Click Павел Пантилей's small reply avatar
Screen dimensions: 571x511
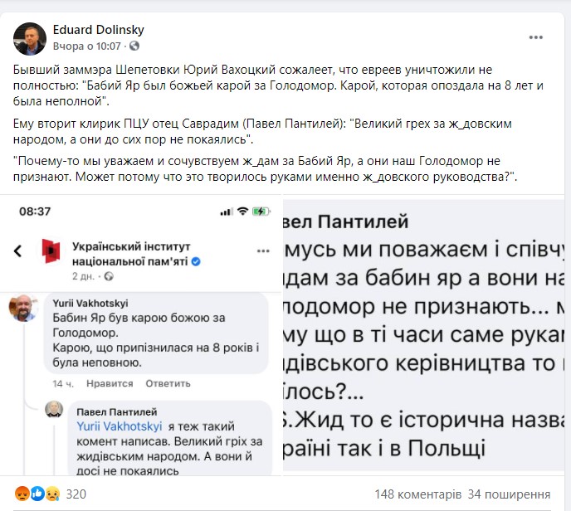click(54, 410)
